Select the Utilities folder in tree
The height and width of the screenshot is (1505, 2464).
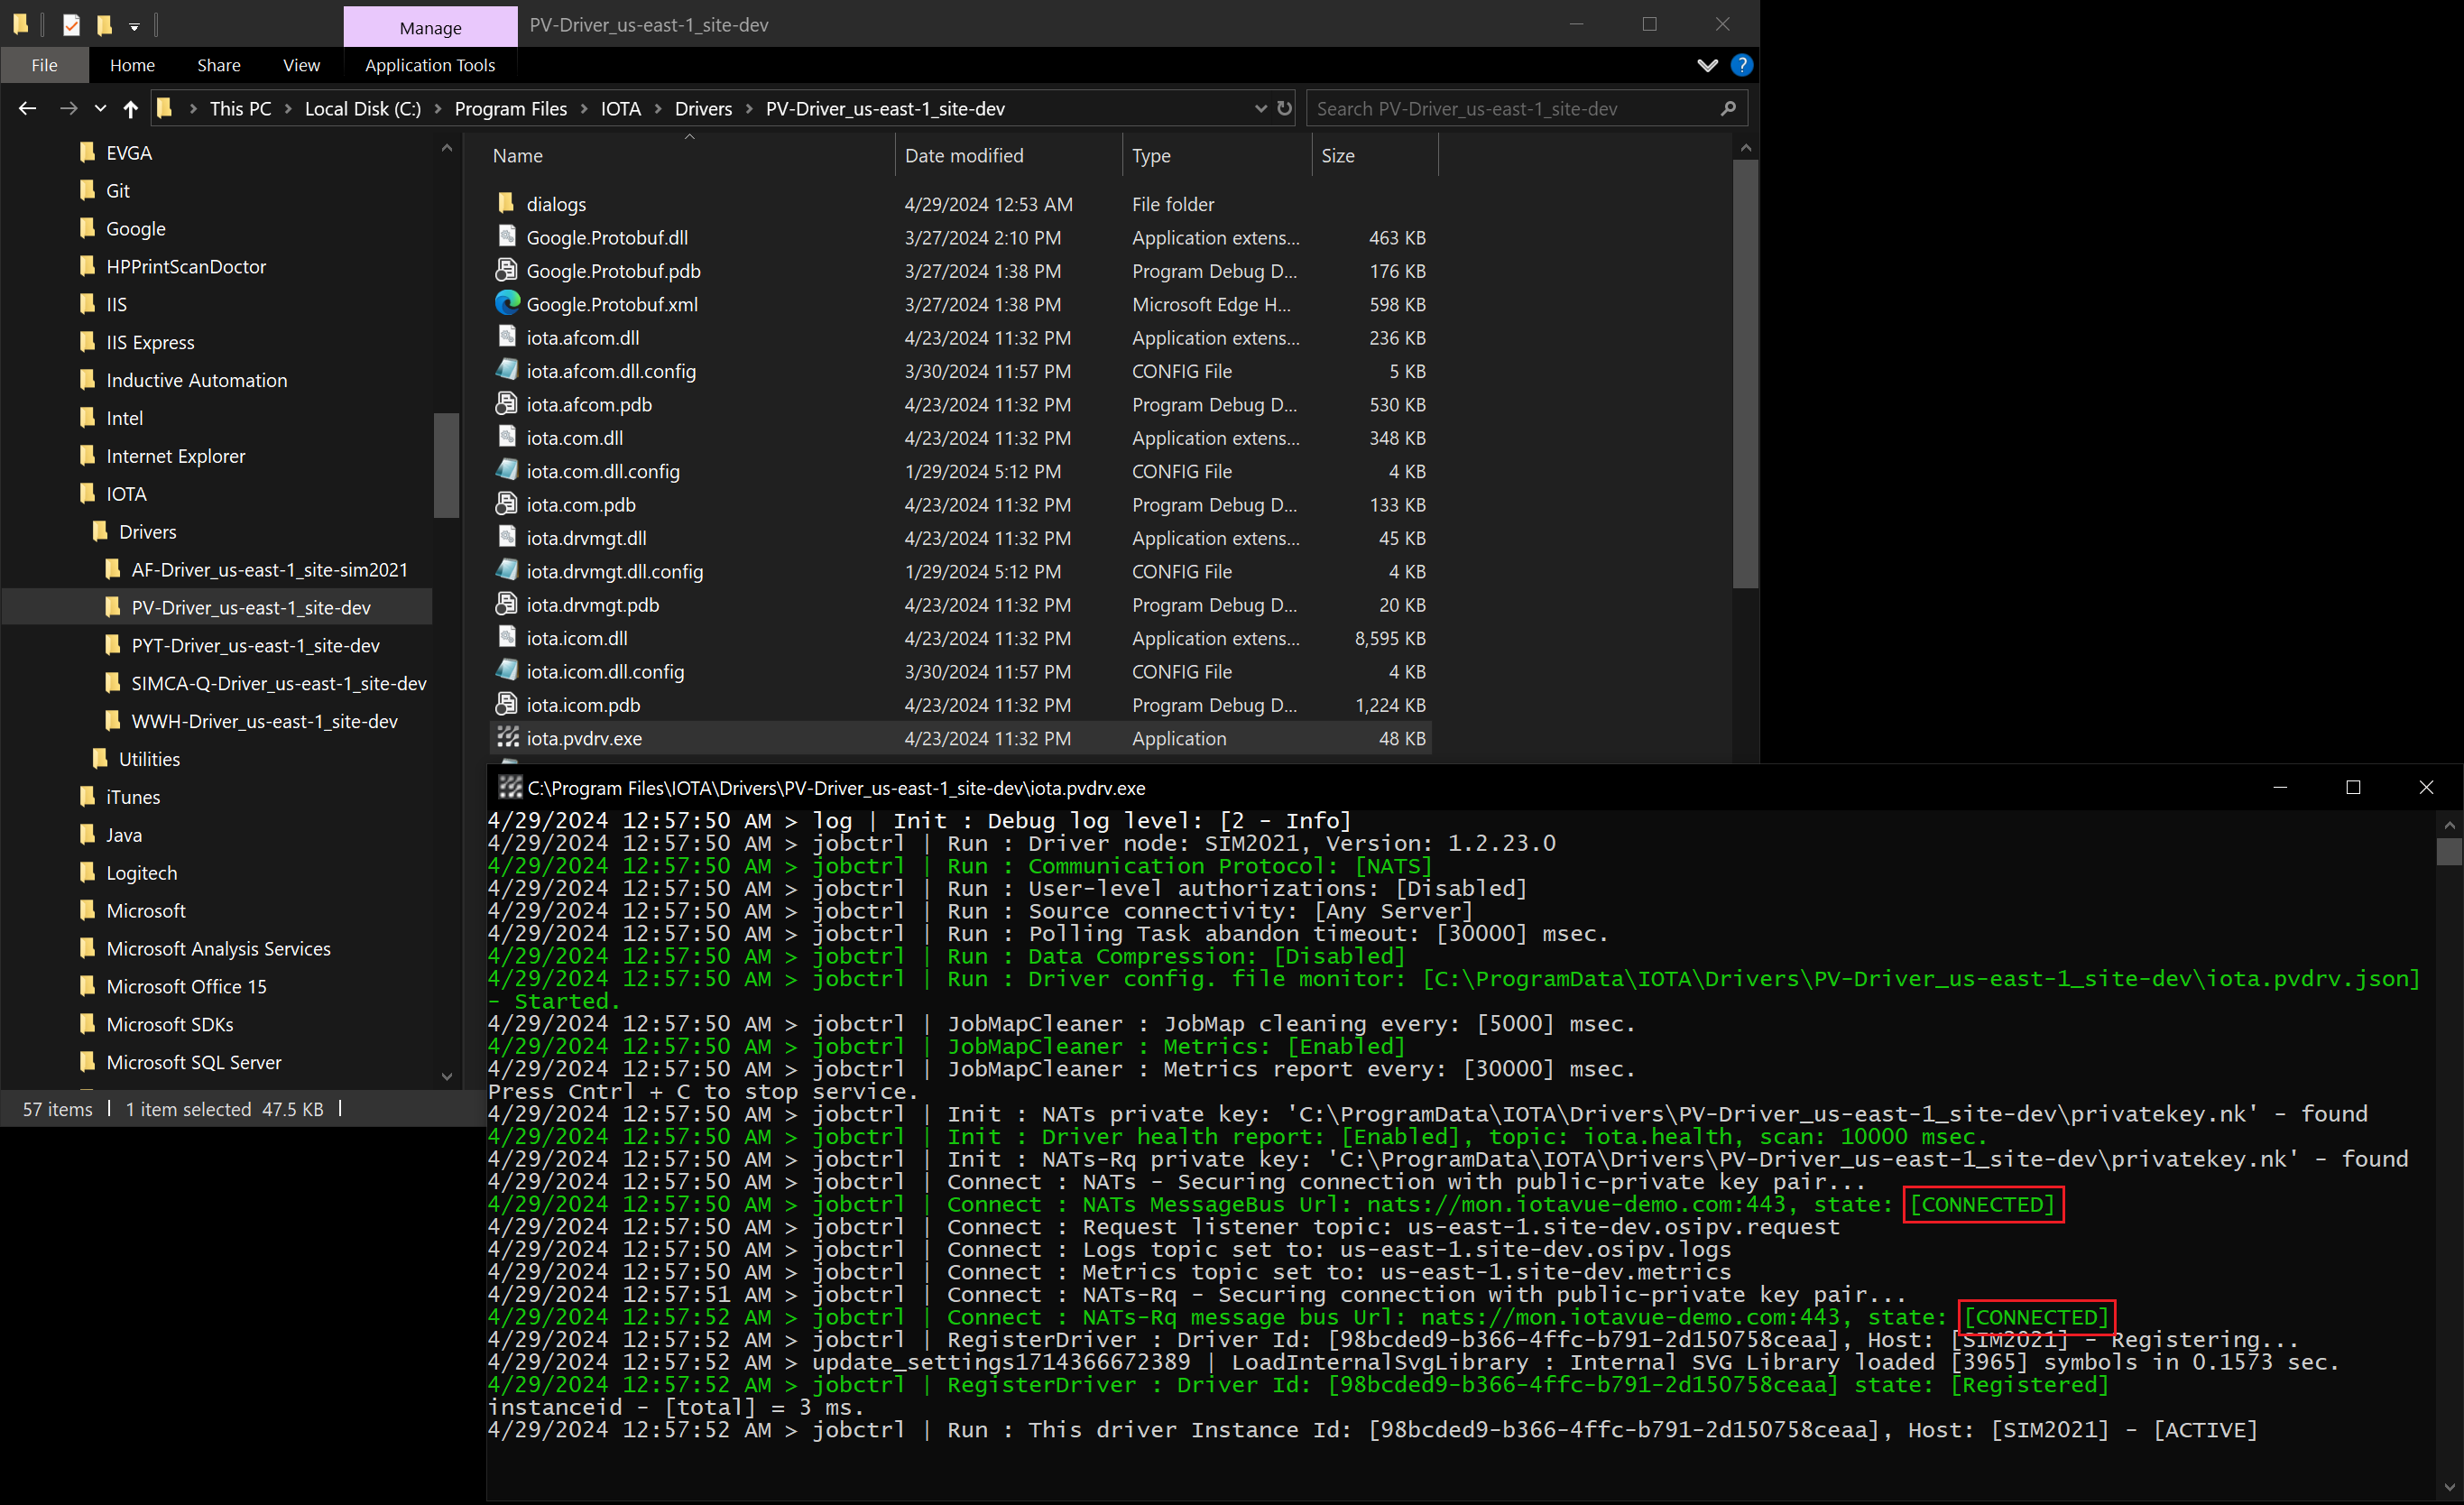coord(149,760)
